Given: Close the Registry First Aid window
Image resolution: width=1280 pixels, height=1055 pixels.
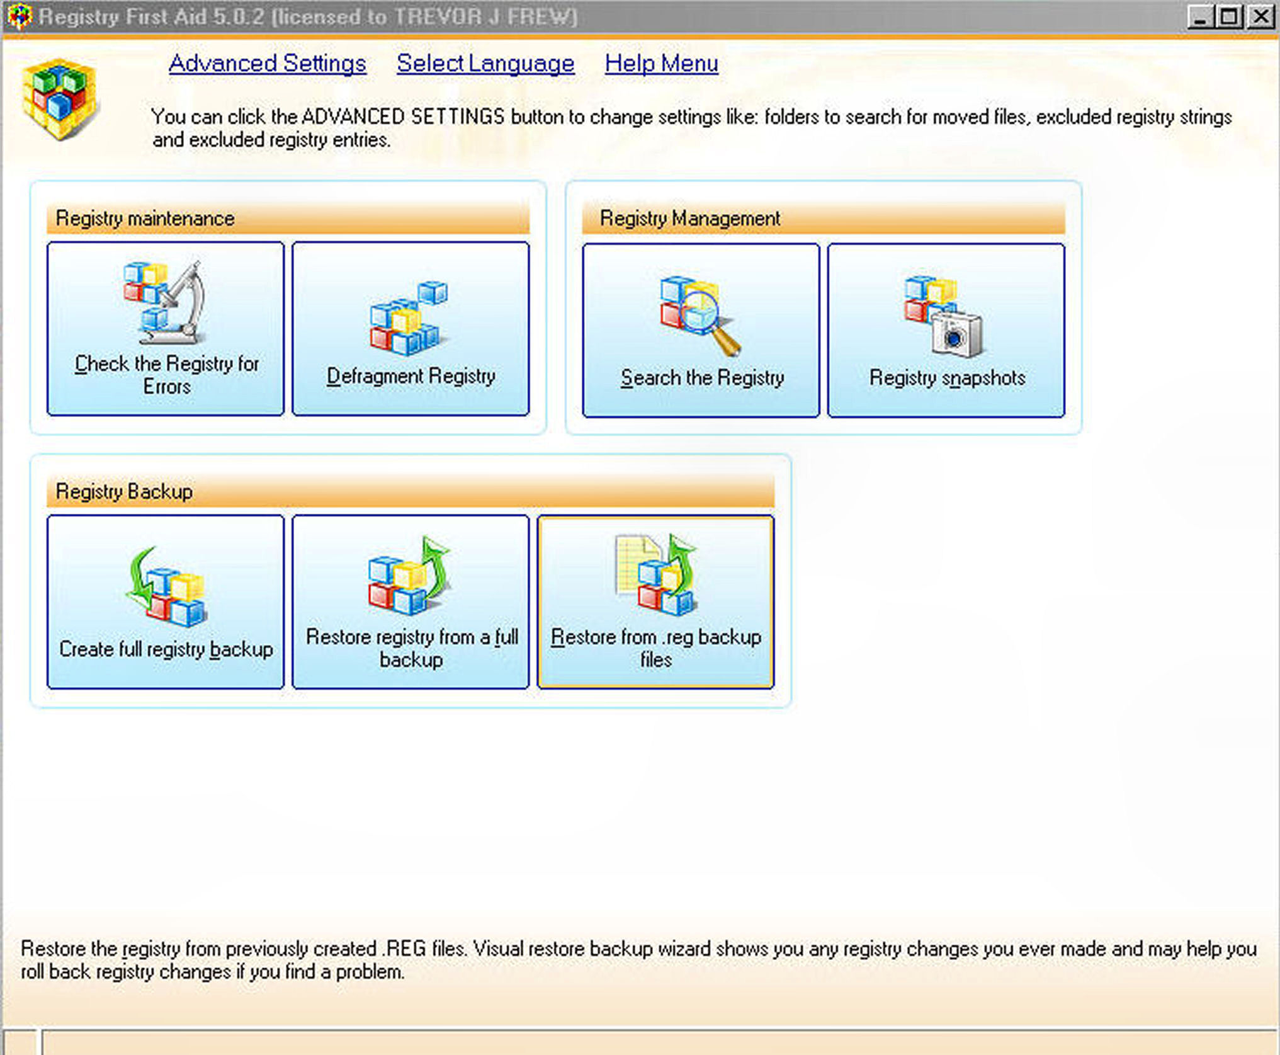Looking at the screenshot, I should (x=1261, y=17).
